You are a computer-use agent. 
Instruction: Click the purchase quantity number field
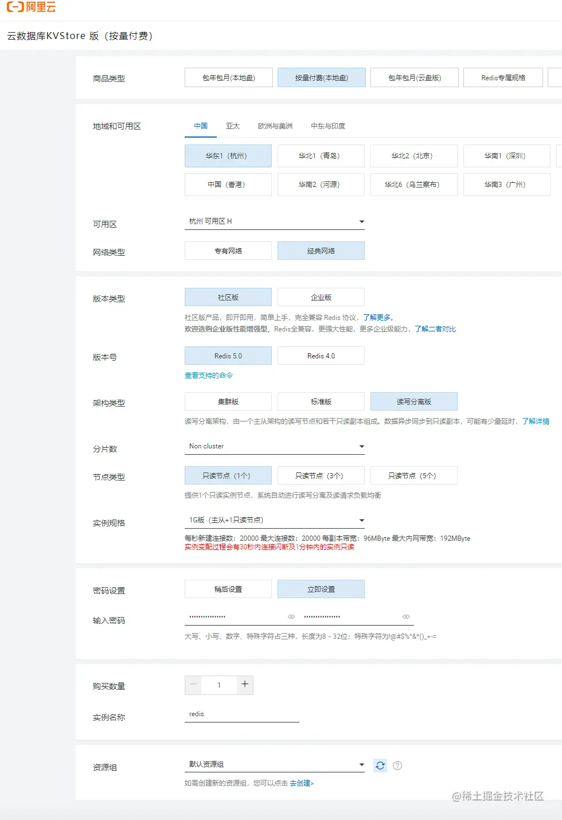click(x=219, y=685)
